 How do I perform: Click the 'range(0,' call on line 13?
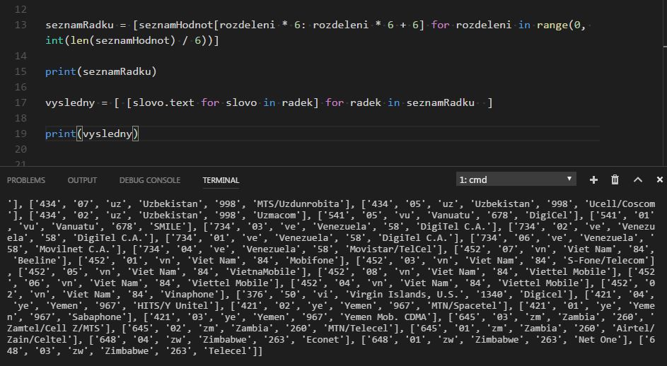tap(562, 25)
